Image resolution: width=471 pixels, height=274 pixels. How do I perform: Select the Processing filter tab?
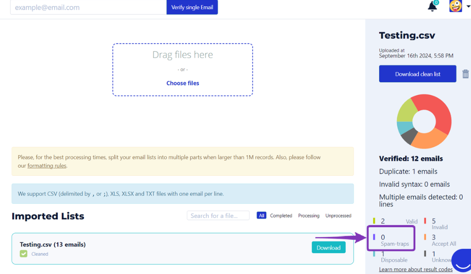[x=309, y=216]
